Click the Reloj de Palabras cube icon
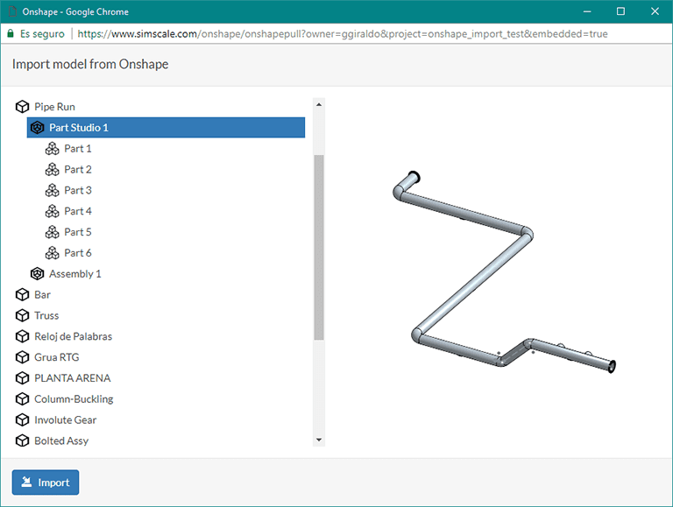 (x=22, y=336)
